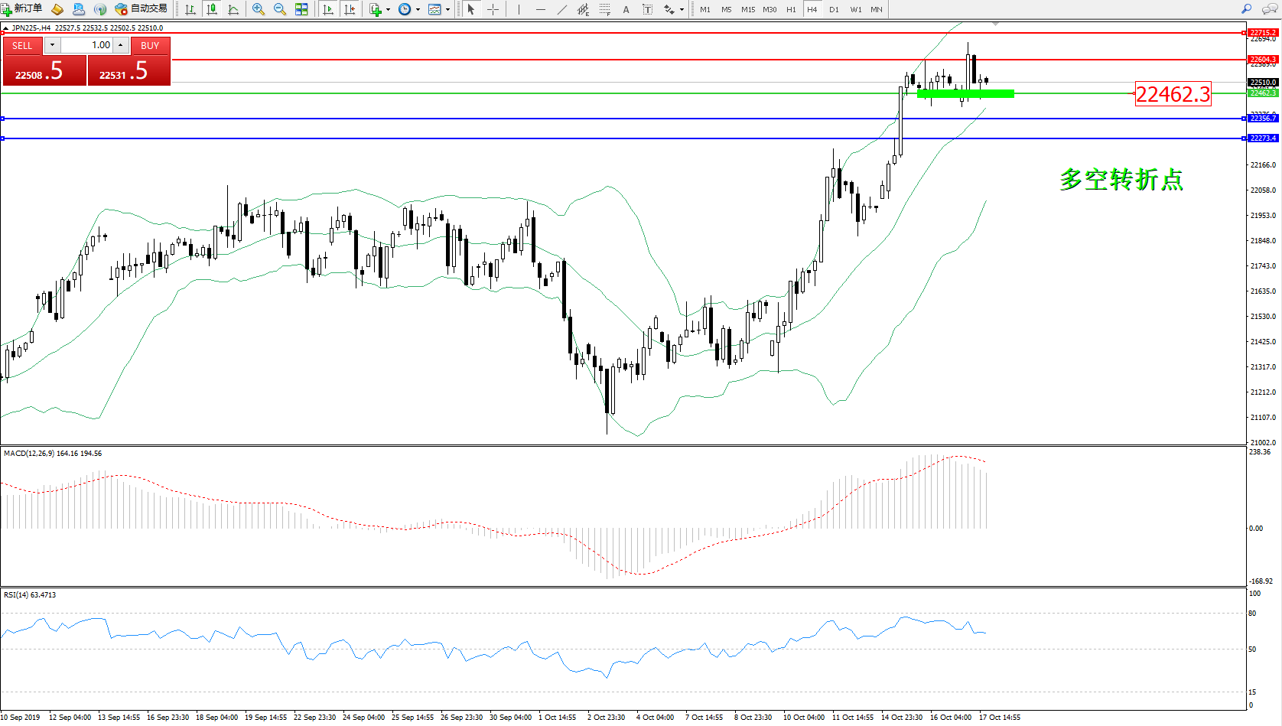This screenshot has width=1282, height=726.
Task: Switch chart to candlestick display mode
Action: (212, 9)
